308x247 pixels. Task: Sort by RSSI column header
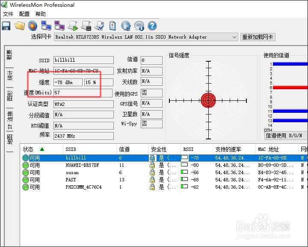click(197, 149)
